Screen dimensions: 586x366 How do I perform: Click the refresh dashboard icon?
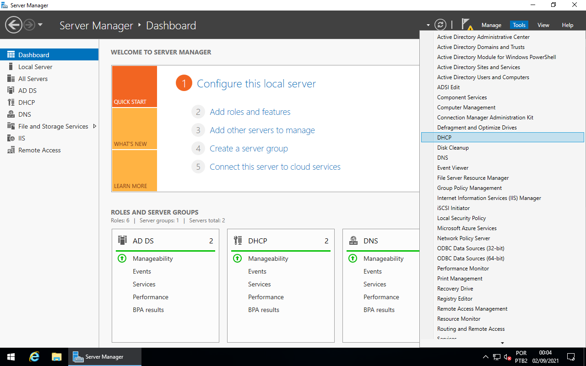[440, 25]
